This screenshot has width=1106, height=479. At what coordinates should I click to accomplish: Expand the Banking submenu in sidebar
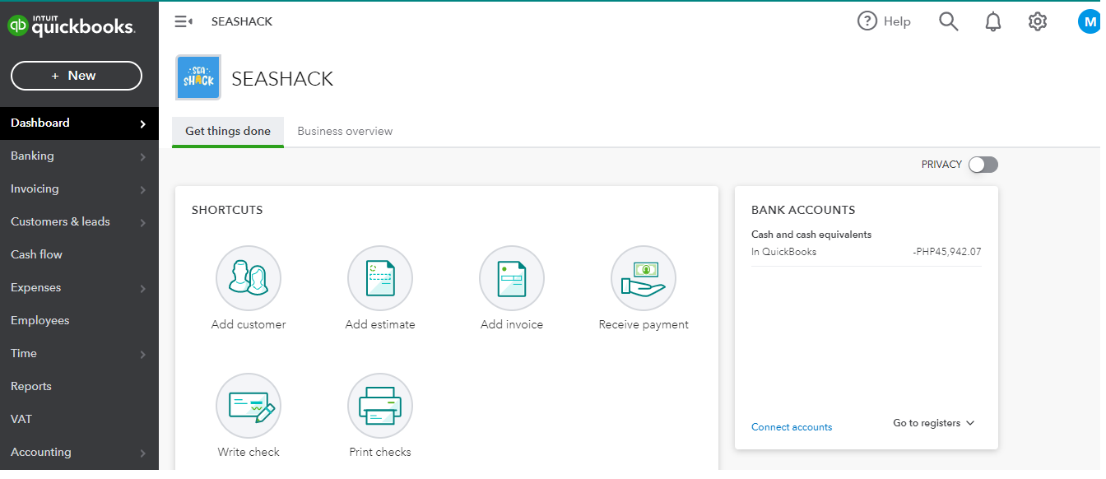143,156
